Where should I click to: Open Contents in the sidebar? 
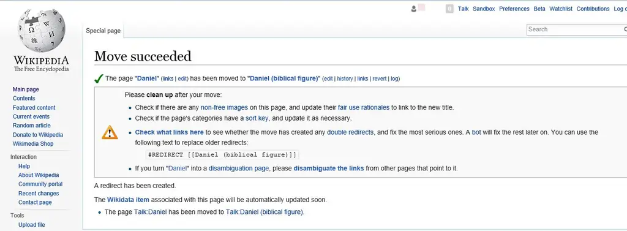click(24, 98)
